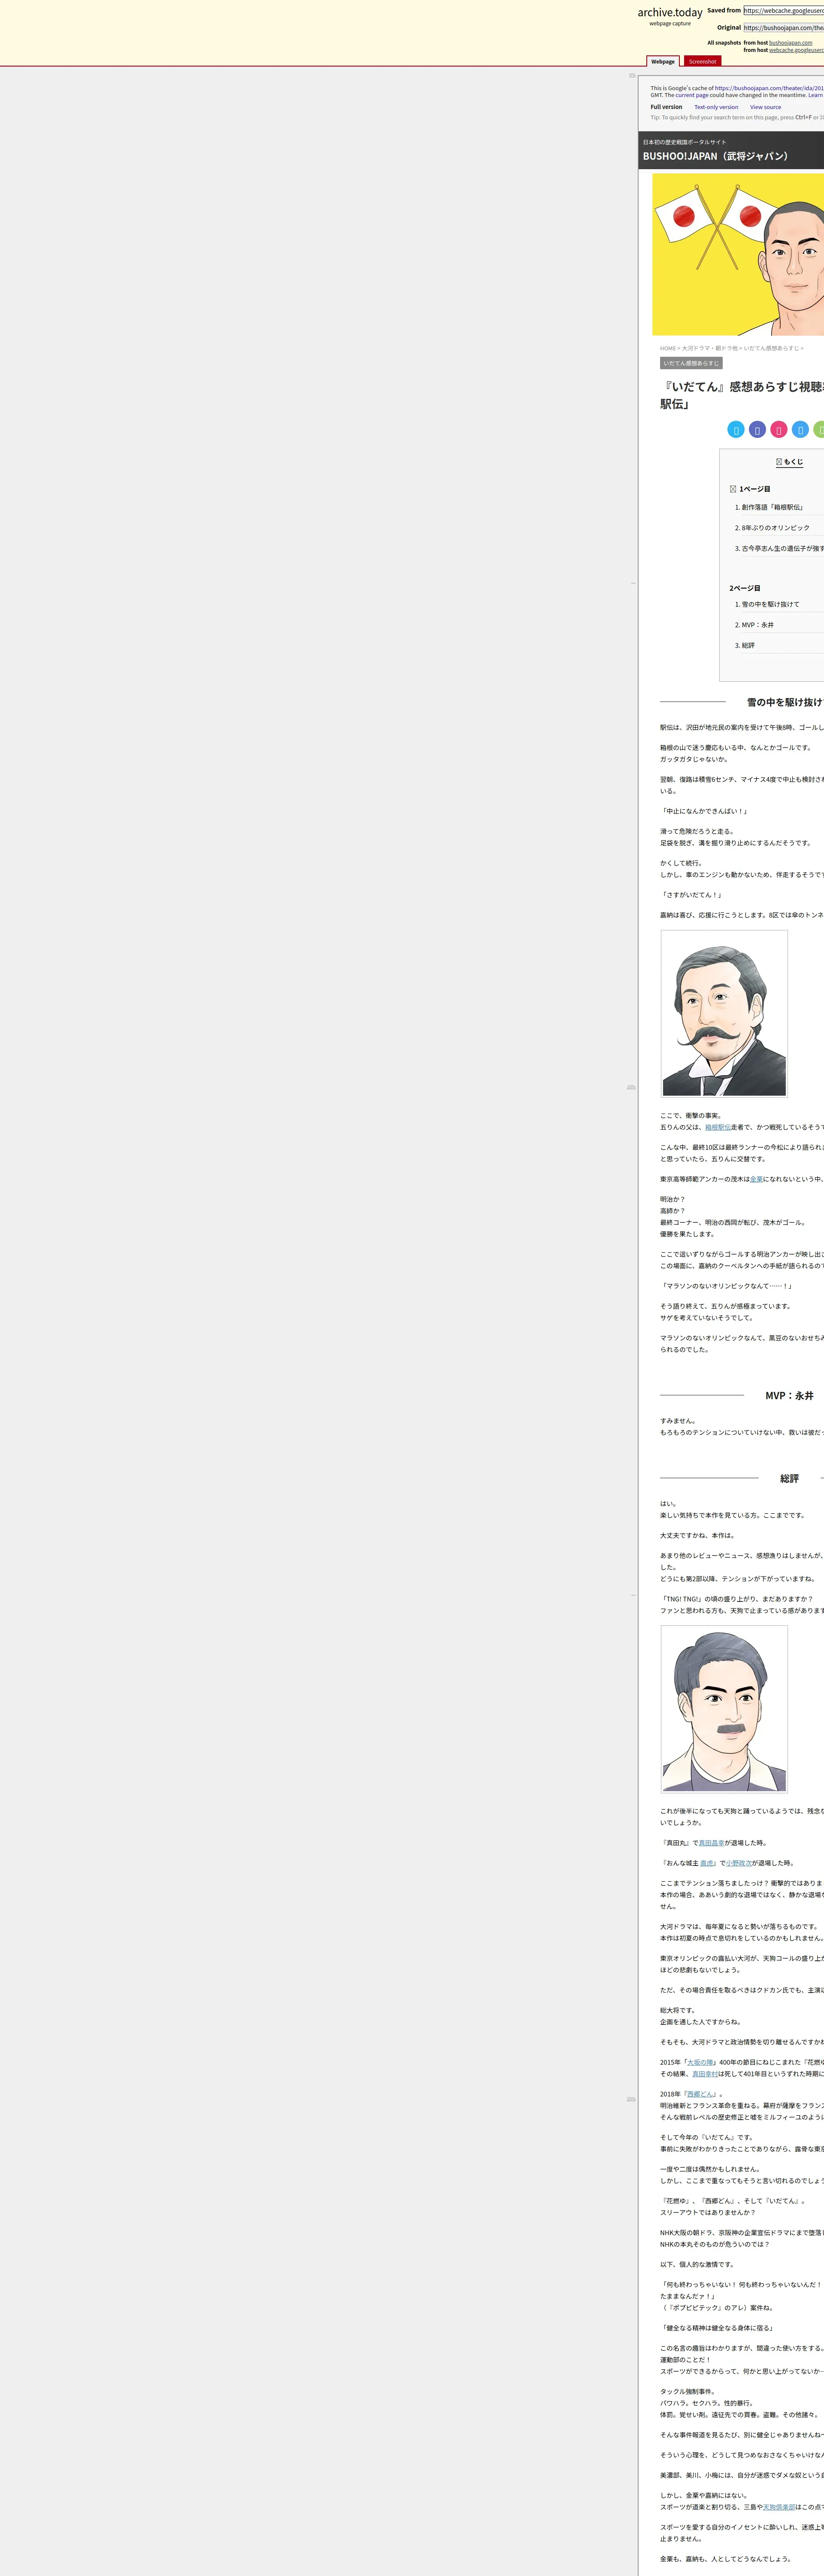Screen dimensions: 824x2576
Task: Click the pink round share icon
Action: [779, 430]
